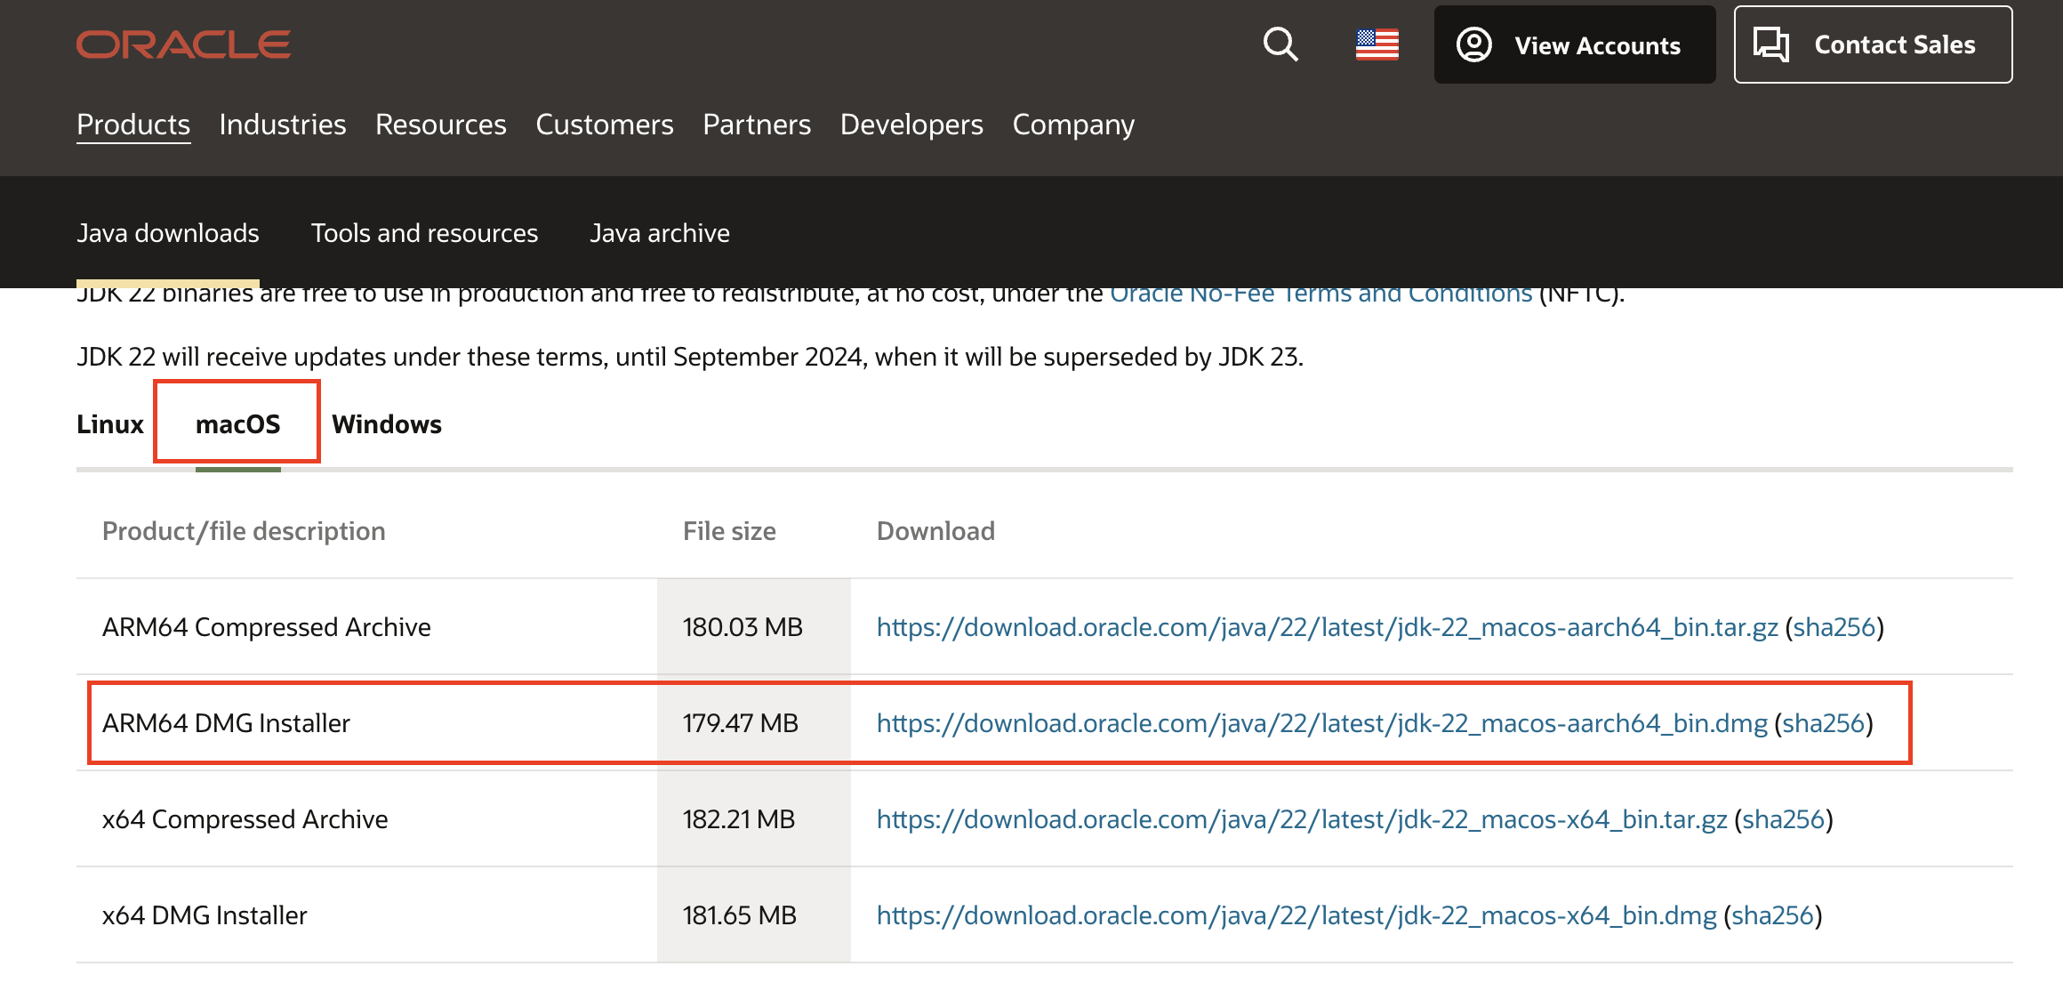Viewport: 2063px width, 1007px height.
Task: Click x64 DMG Installer download link
Action: (x=1296, y=915)
